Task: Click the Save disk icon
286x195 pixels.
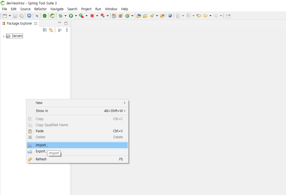Action: (x=15, y=16)
